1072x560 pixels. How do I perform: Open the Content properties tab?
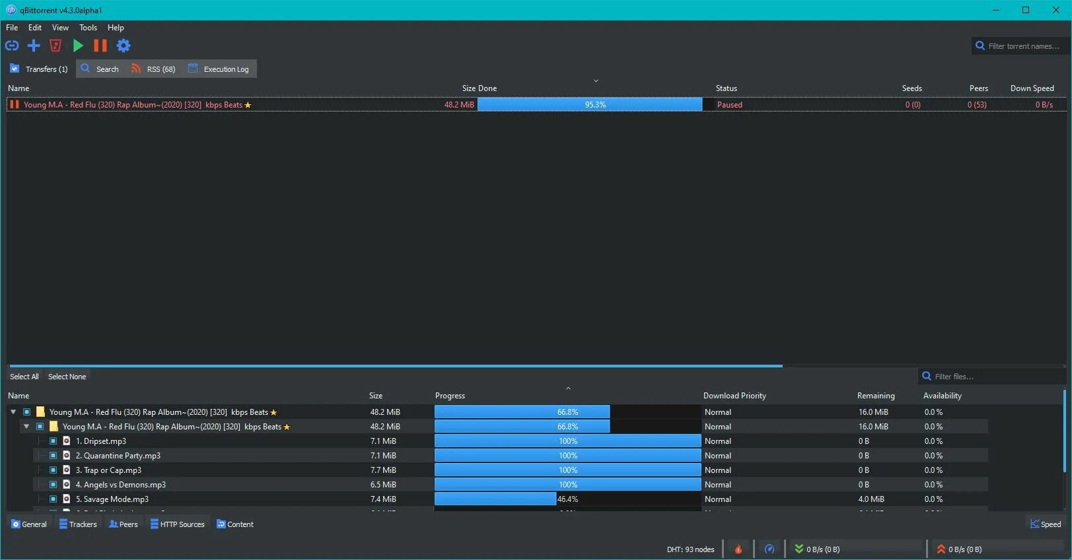point(235,524)
